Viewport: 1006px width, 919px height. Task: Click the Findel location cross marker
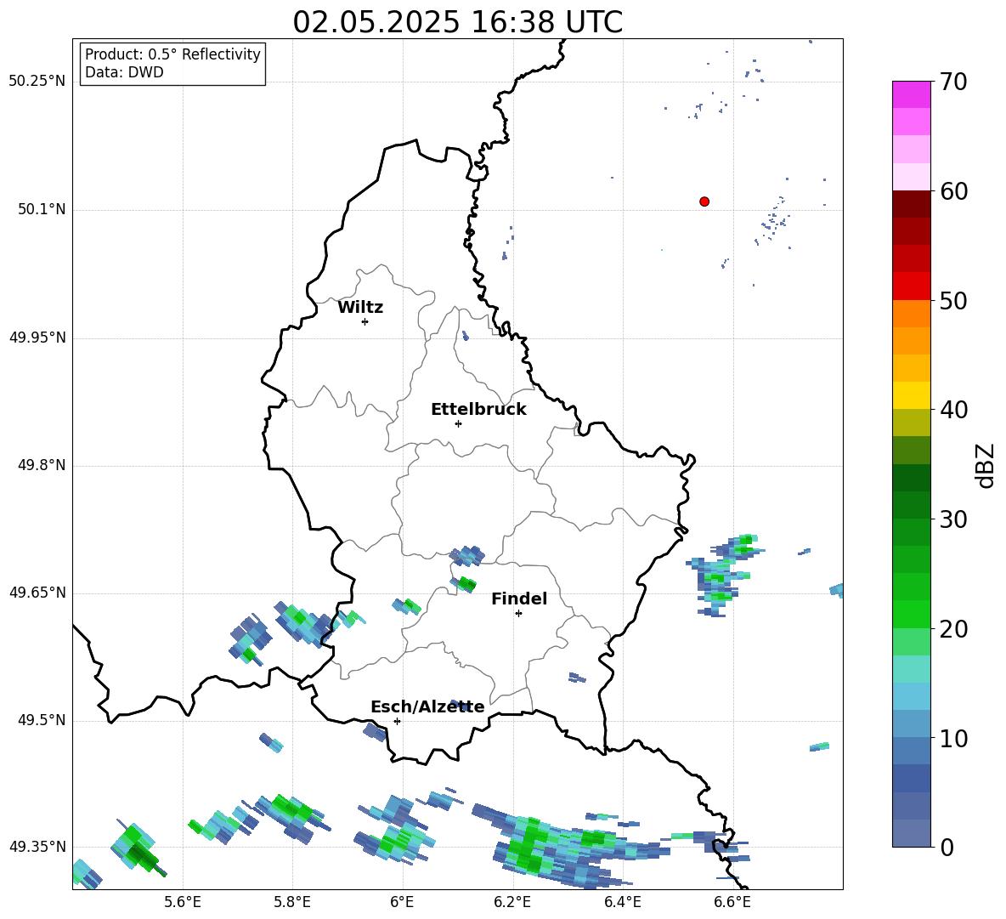(x=518, y=614)
